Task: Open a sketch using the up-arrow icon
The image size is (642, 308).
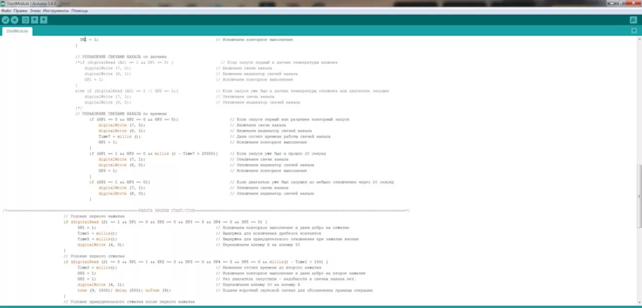Action: click(35, 20)
